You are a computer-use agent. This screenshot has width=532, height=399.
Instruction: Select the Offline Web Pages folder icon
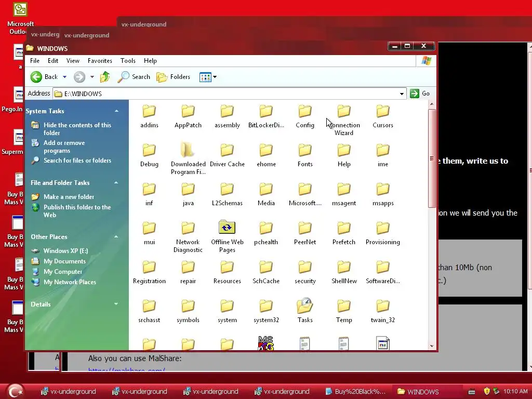(227, 228)
